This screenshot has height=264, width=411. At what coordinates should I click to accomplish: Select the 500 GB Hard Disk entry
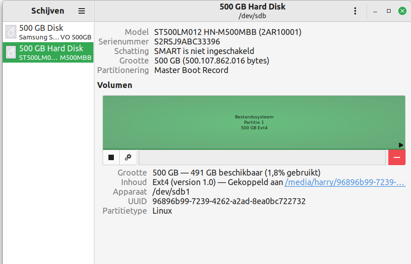48,53
